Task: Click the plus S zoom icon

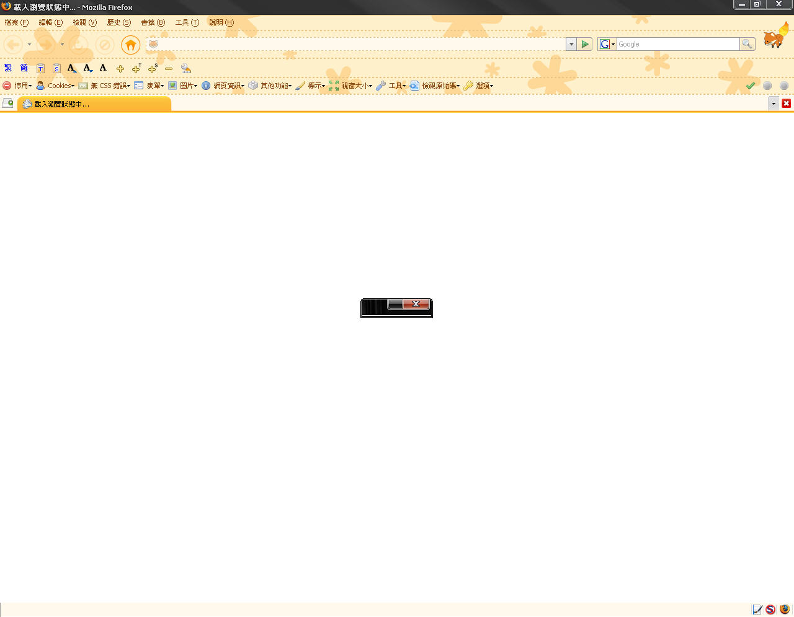Action: [153, 68]
